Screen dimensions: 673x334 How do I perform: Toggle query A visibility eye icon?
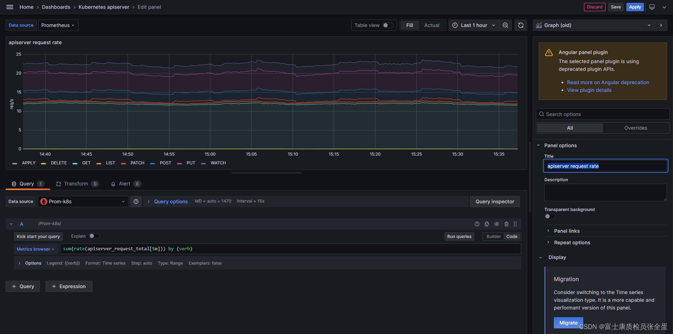click(x=497, y=224)
